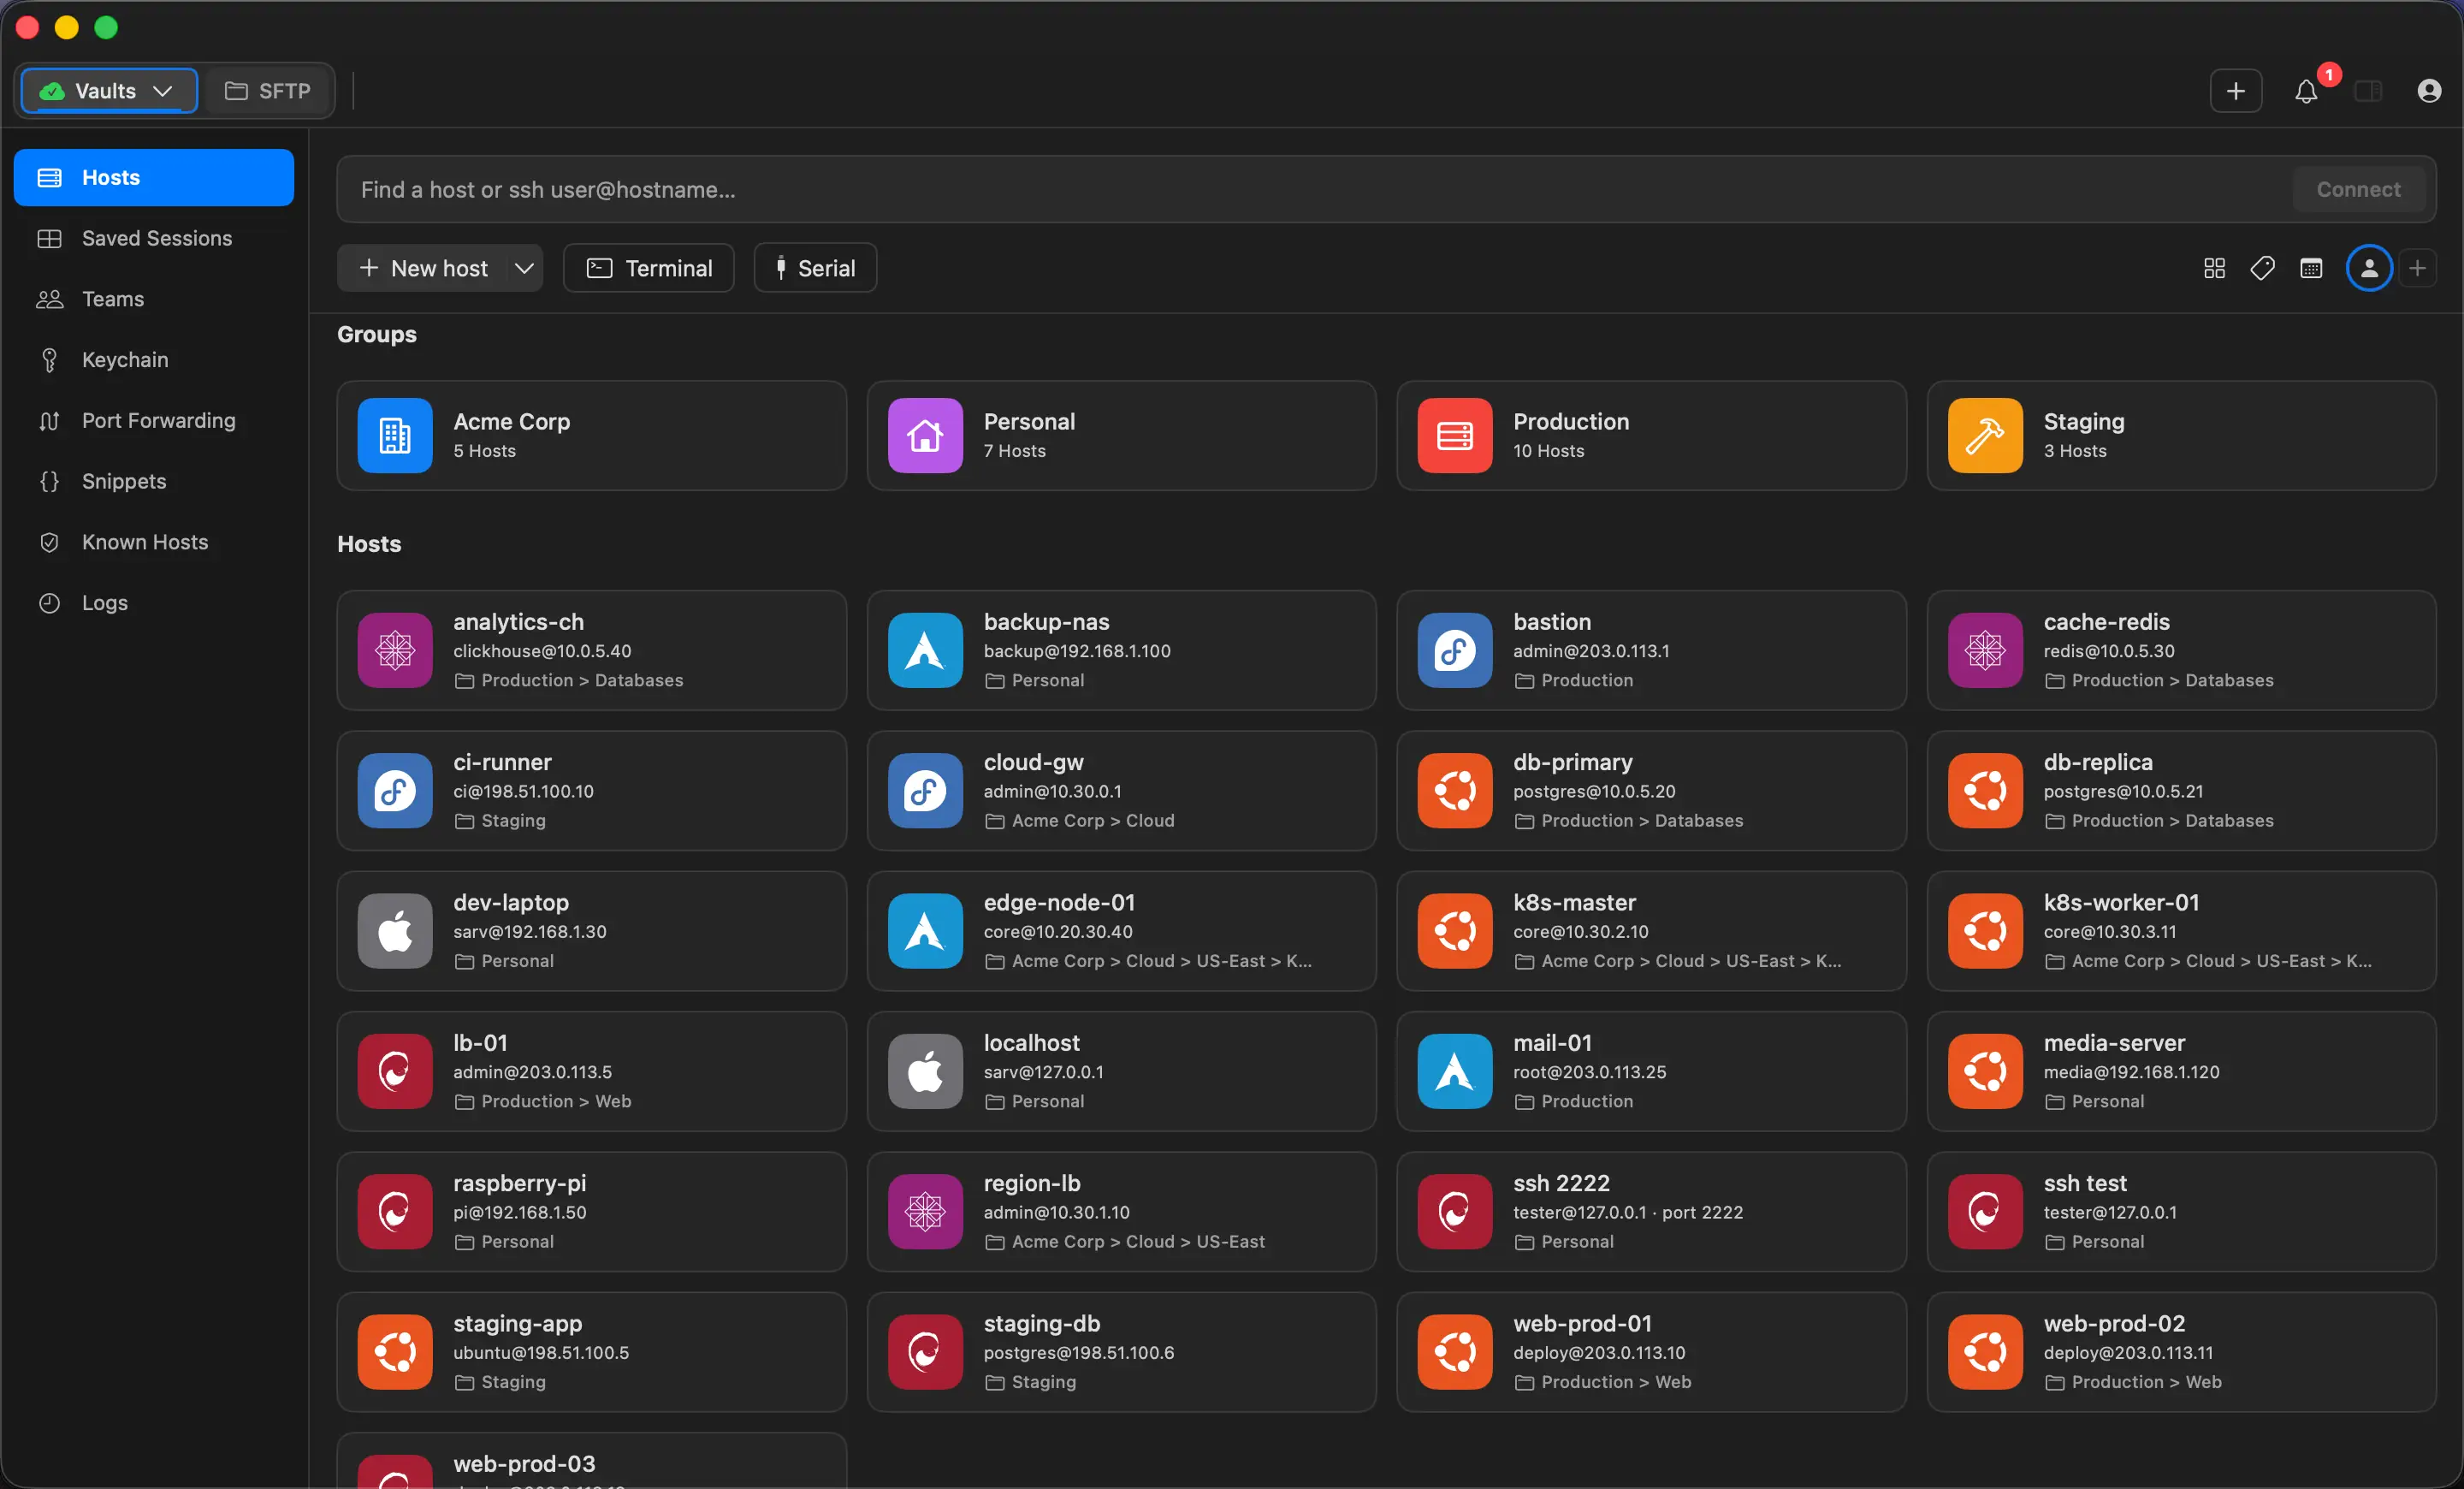This screenshot has height=1489, width=2464.
Task: Click the db-primary Ubuntu icon
Action: click(x=1454, y=790)
